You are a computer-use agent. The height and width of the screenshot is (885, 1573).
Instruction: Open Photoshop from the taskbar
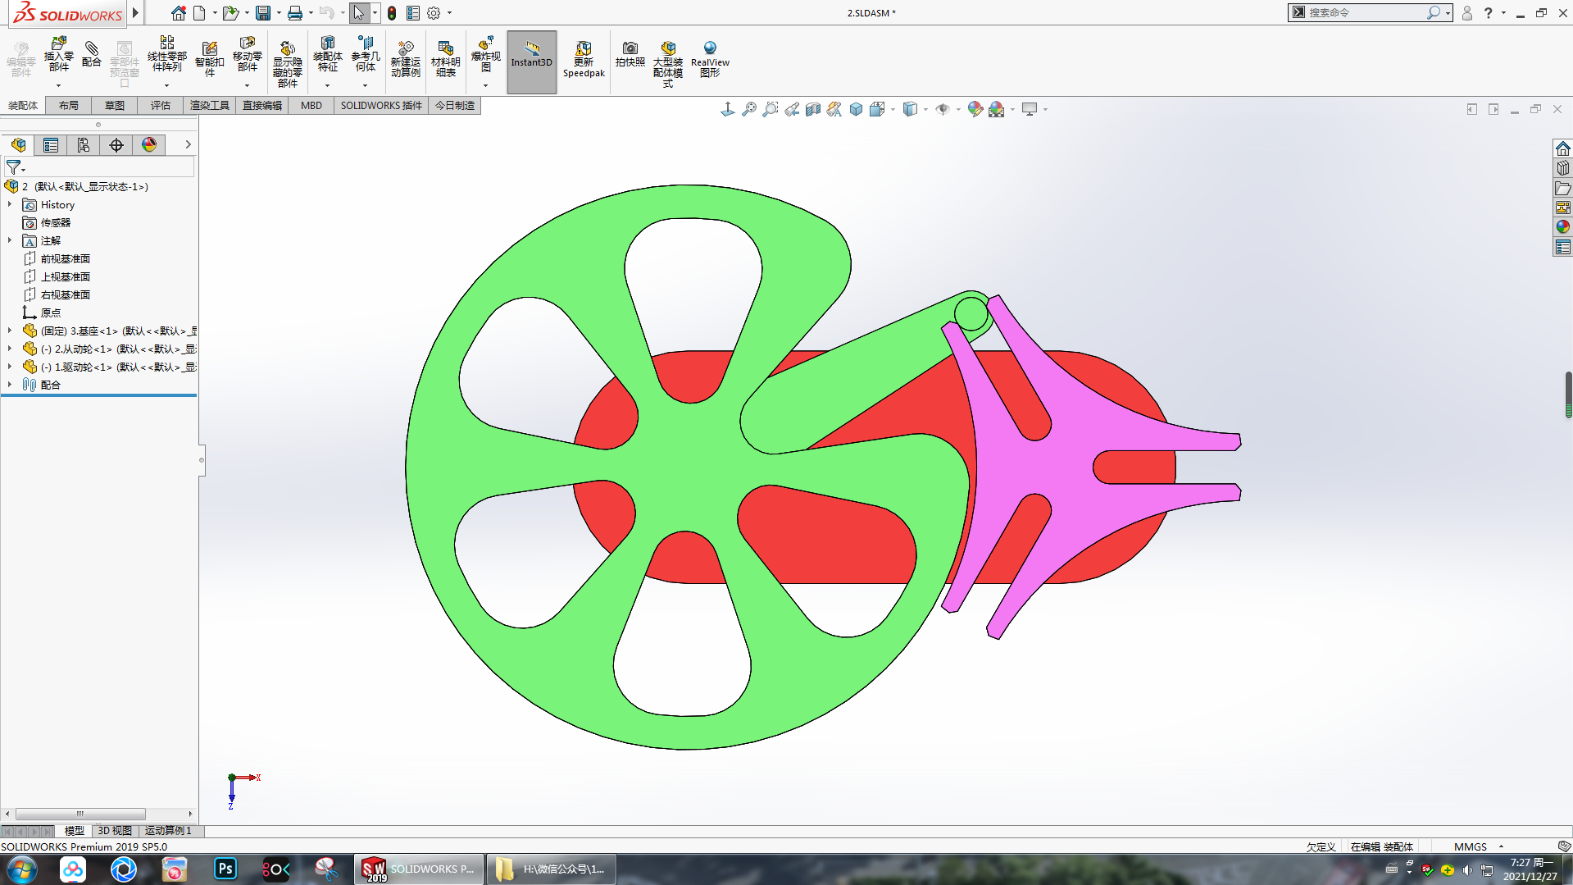(x=225, y=869)
